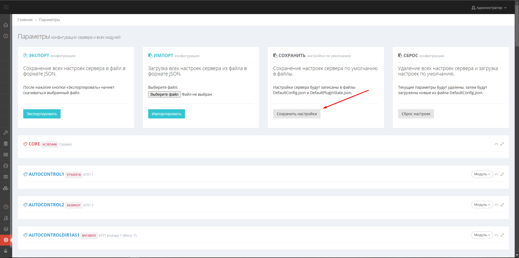Select the database stack sidebar icon
519x258 pixels.
6,144
